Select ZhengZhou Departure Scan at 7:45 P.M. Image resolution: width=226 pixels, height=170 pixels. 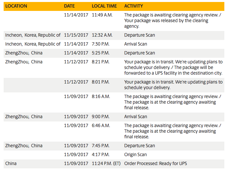tap(114, 146)
